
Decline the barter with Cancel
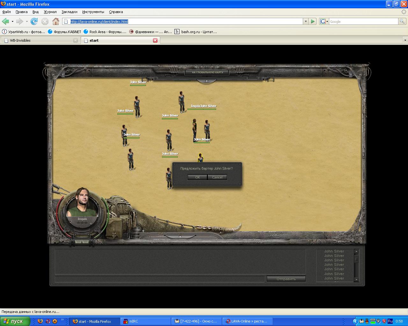[x=217, y=177]
